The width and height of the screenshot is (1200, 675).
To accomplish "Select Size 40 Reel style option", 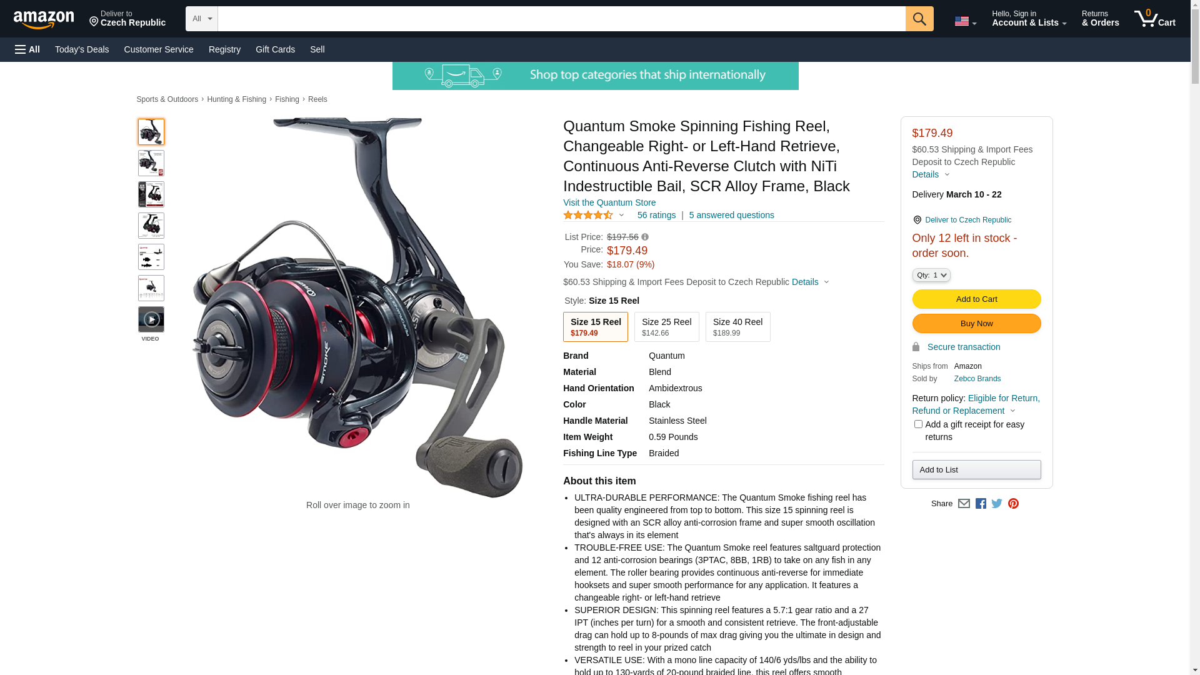I will [x=738, y=327].
